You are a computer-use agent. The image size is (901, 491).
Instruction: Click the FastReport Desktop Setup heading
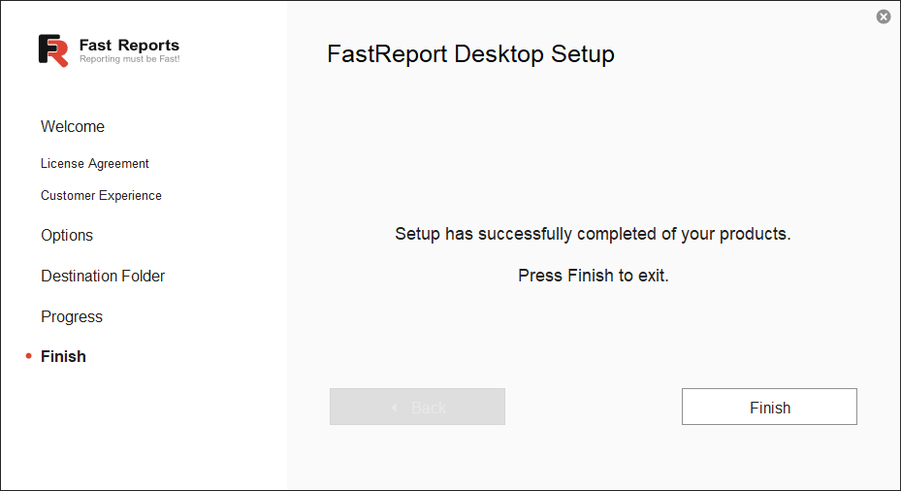(470, 54)
